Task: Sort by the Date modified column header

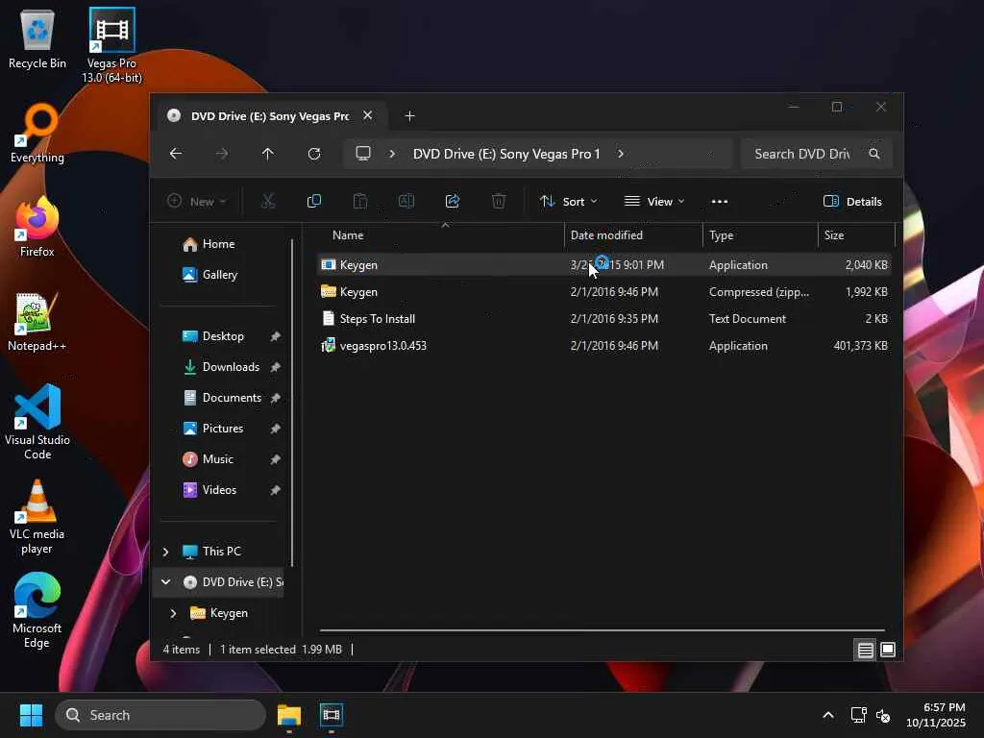Action: coord(606,235)
